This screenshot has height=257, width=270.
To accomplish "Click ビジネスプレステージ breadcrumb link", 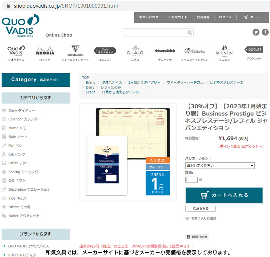I will [x=227, y=82].
